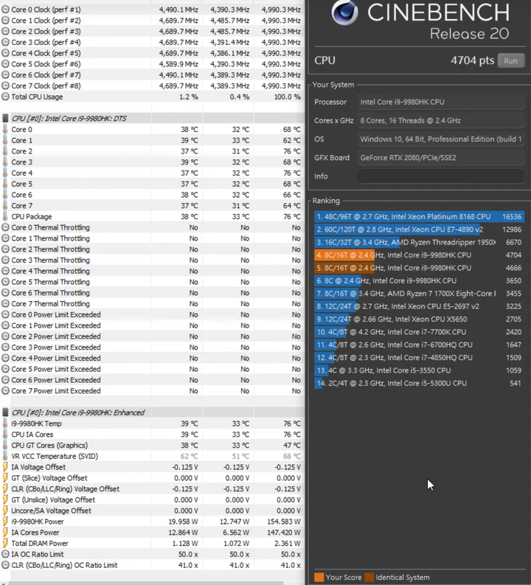Click the icon beside IA OC Ratio Limit
The height and width of the screenshot is (585, 531).
(5, 555)
